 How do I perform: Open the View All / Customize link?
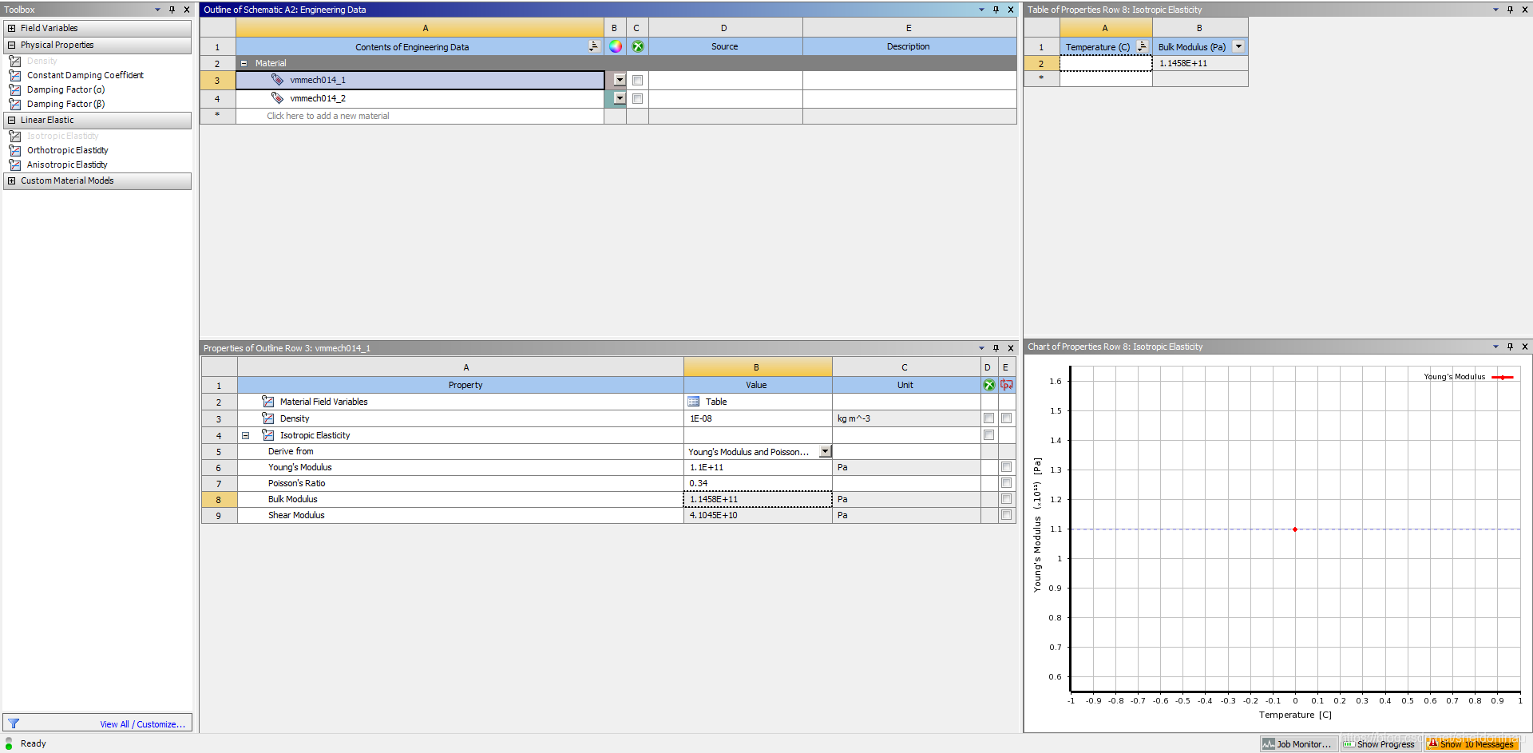(142, 724)
